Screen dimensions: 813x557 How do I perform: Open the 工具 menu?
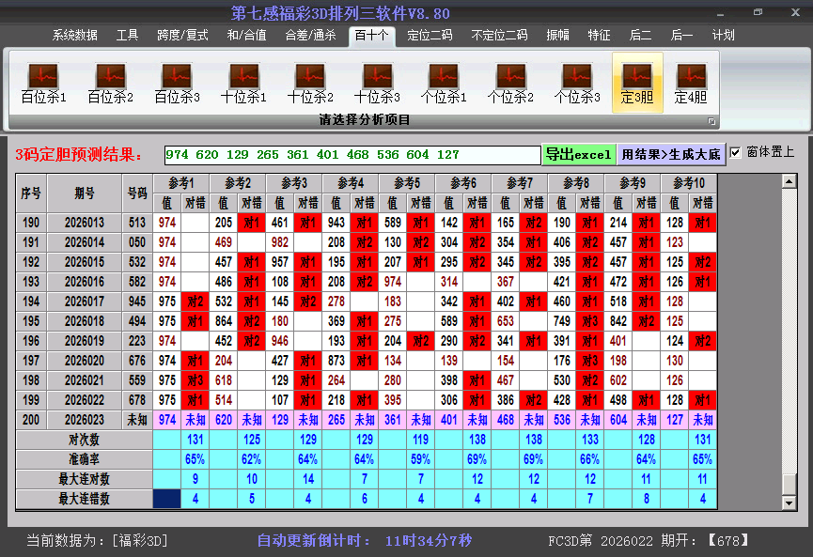coord(127,35)
